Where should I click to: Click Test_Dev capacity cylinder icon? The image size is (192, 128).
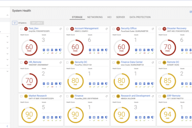click(52, 50)
